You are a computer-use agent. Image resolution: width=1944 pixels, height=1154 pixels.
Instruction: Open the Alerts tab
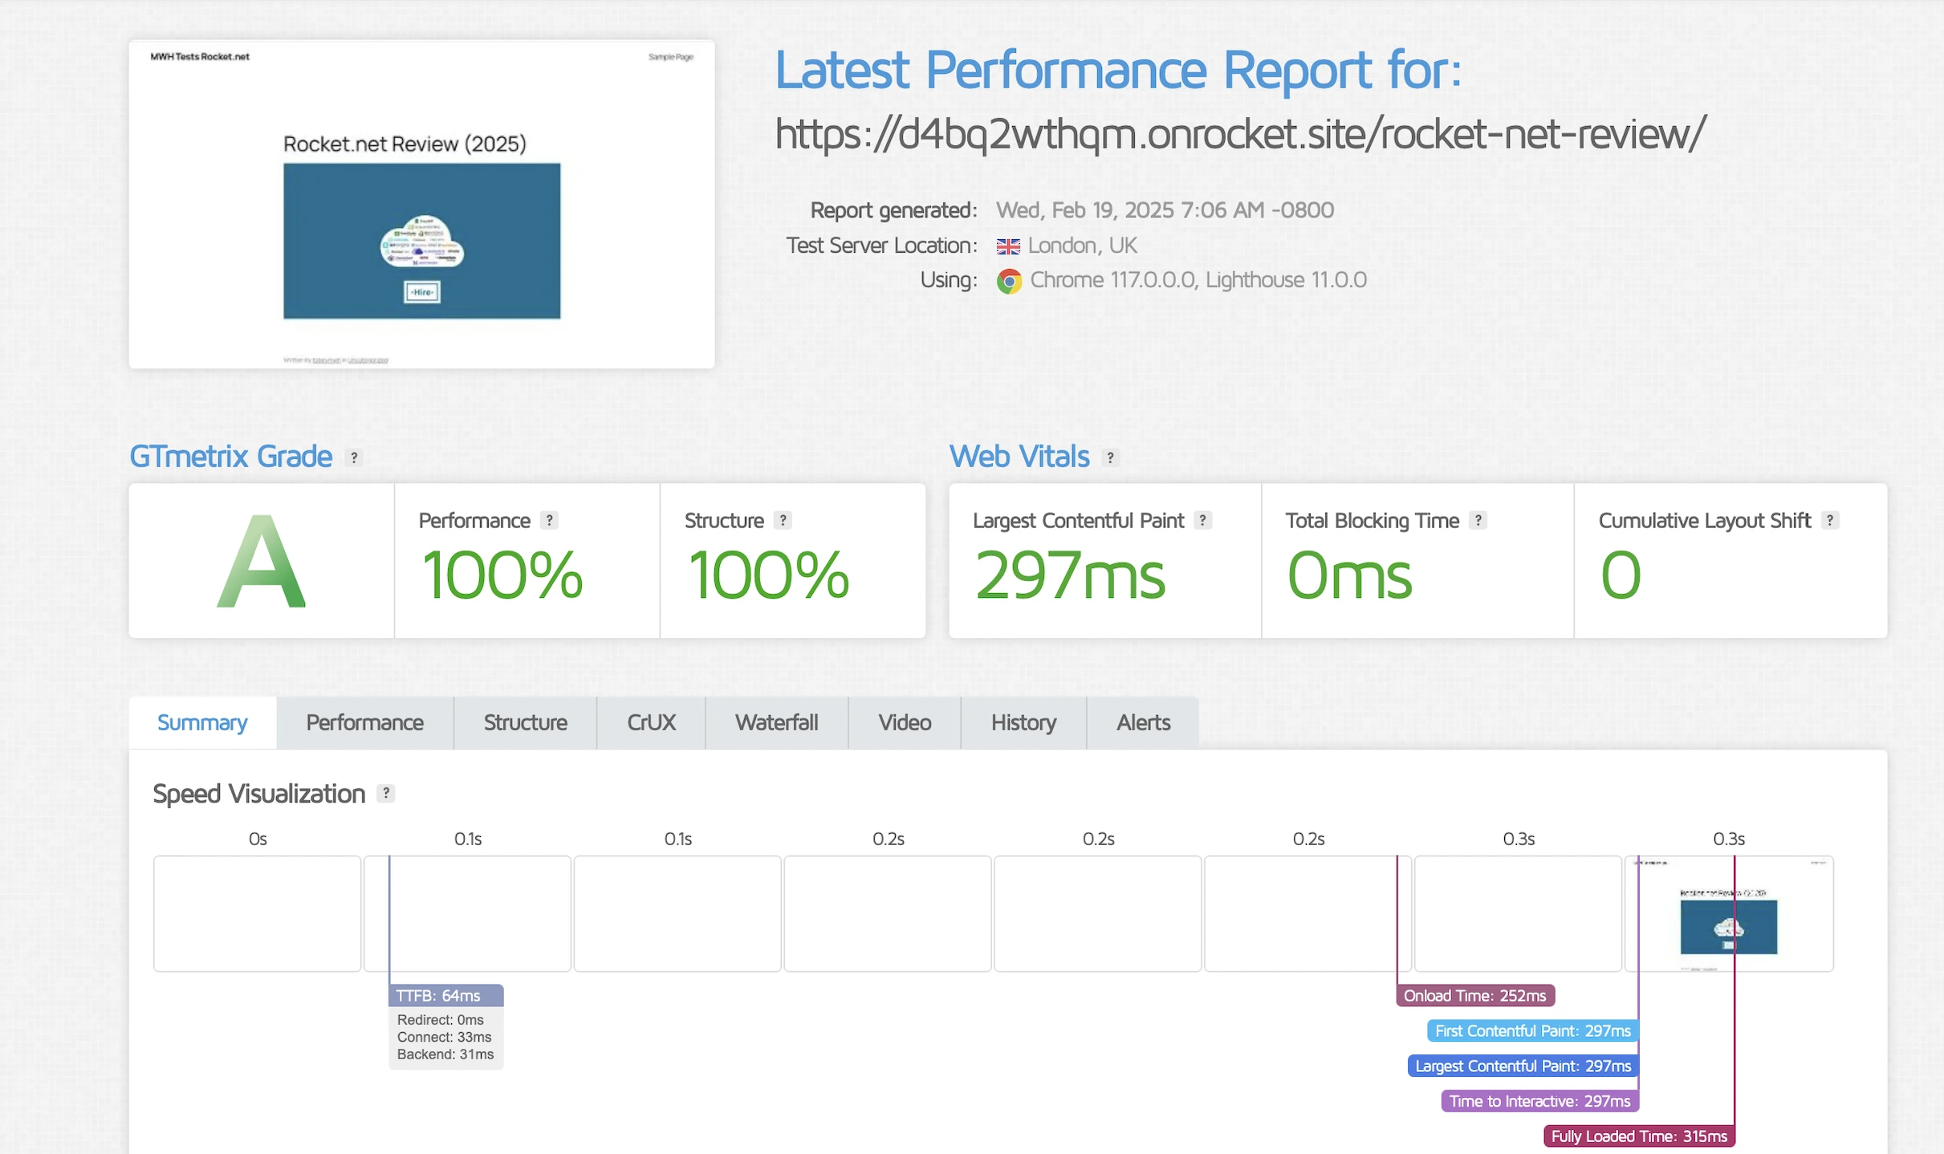click(x=1143, y=722)
